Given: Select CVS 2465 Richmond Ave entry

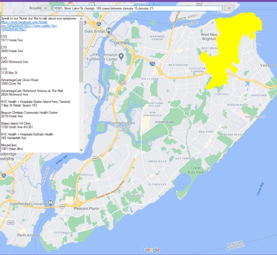Looking at the screenshot, I should [x=15, y=60].
